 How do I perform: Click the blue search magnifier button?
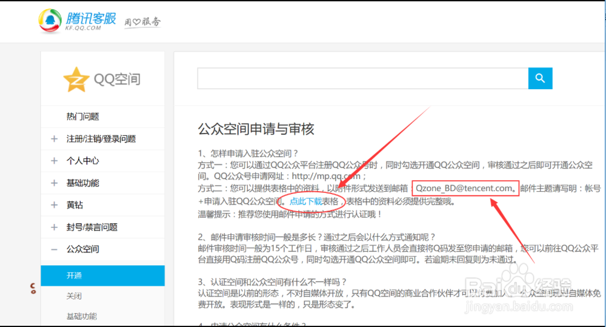540,78
